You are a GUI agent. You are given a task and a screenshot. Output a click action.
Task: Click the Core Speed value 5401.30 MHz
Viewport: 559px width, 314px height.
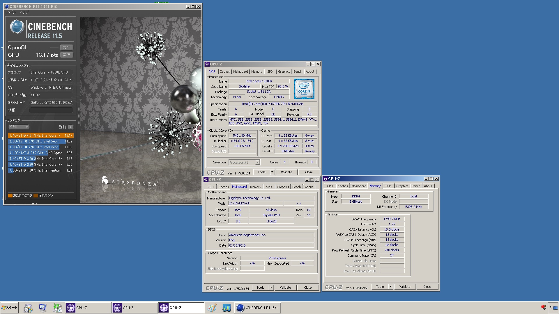[x=242, y=136]
